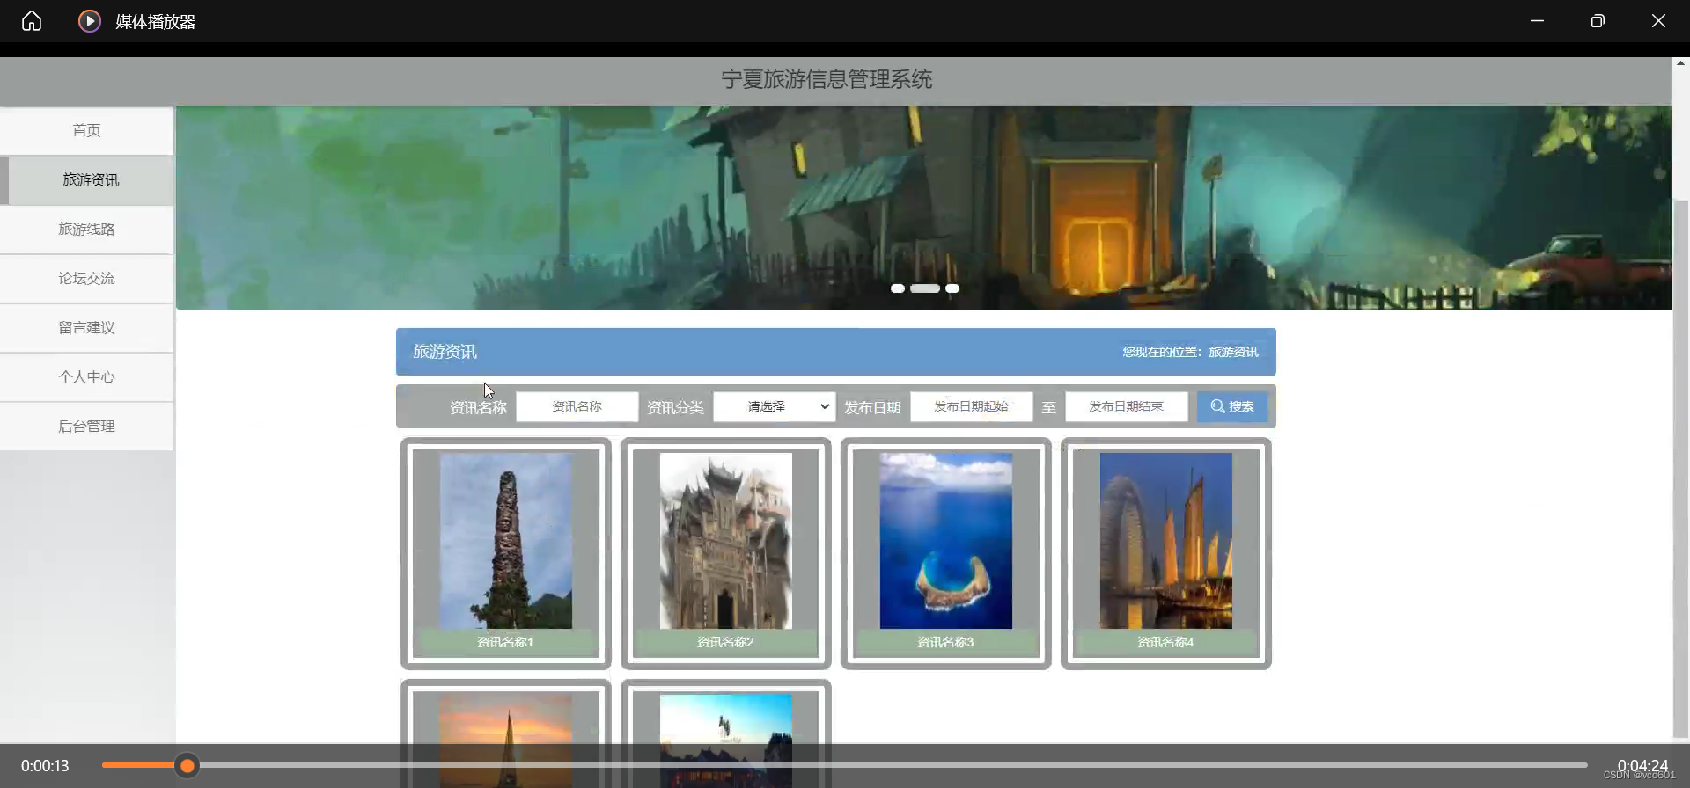This screenshot has height=788, width=1690.
Task: Minimize the media player window
Action: tap(1537, 21)
